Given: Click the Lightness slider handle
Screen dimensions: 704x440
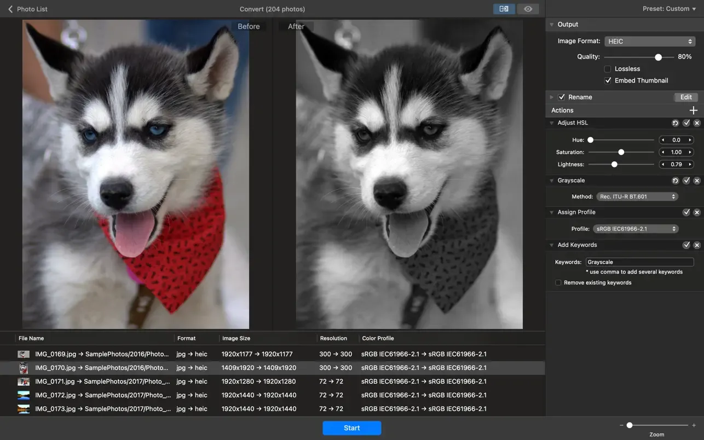Looking at the screenshot, I should (614, 164).
